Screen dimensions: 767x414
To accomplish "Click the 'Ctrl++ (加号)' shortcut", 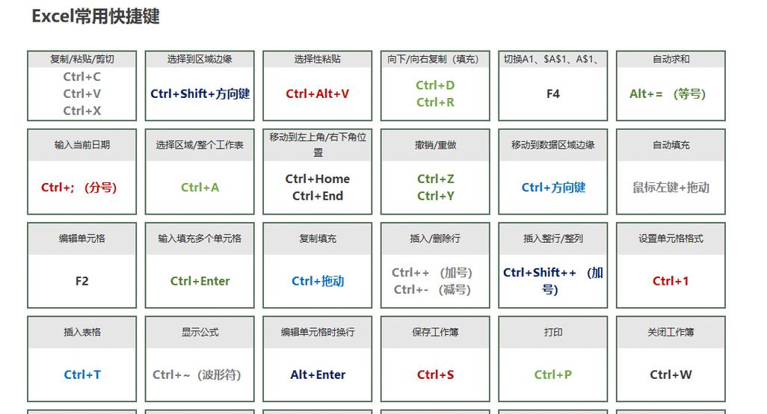I will point(432,273).
